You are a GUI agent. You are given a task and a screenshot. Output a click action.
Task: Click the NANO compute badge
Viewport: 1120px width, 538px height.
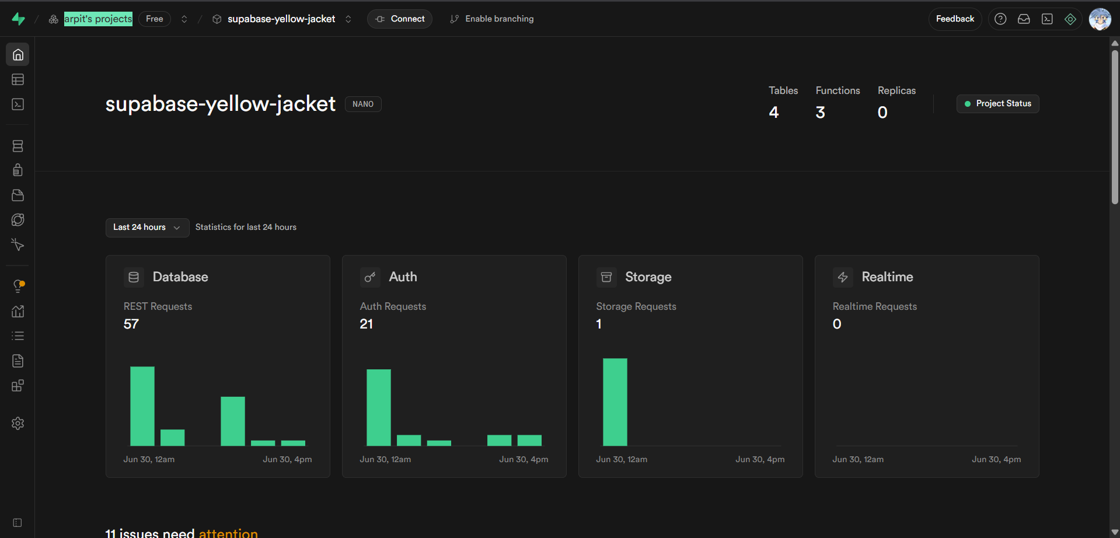click(363, 104)
